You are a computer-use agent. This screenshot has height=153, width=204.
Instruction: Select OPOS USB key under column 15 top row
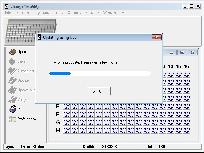tap(178, 74)
